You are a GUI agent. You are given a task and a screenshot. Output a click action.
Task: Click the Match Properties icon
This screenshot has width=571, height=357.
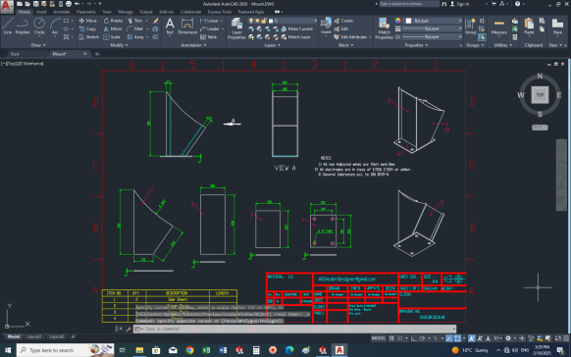385,28
